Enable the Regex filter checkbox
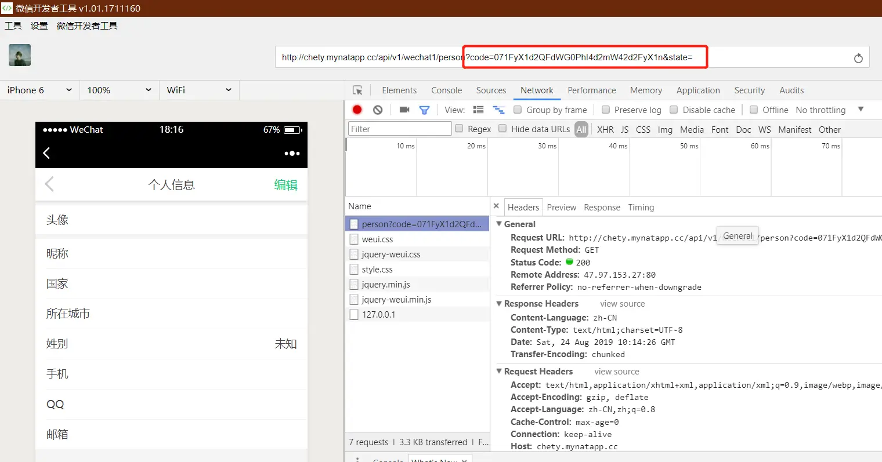This screenshot has width=882, height=462. pyautogui.click(x=459, y=129)
